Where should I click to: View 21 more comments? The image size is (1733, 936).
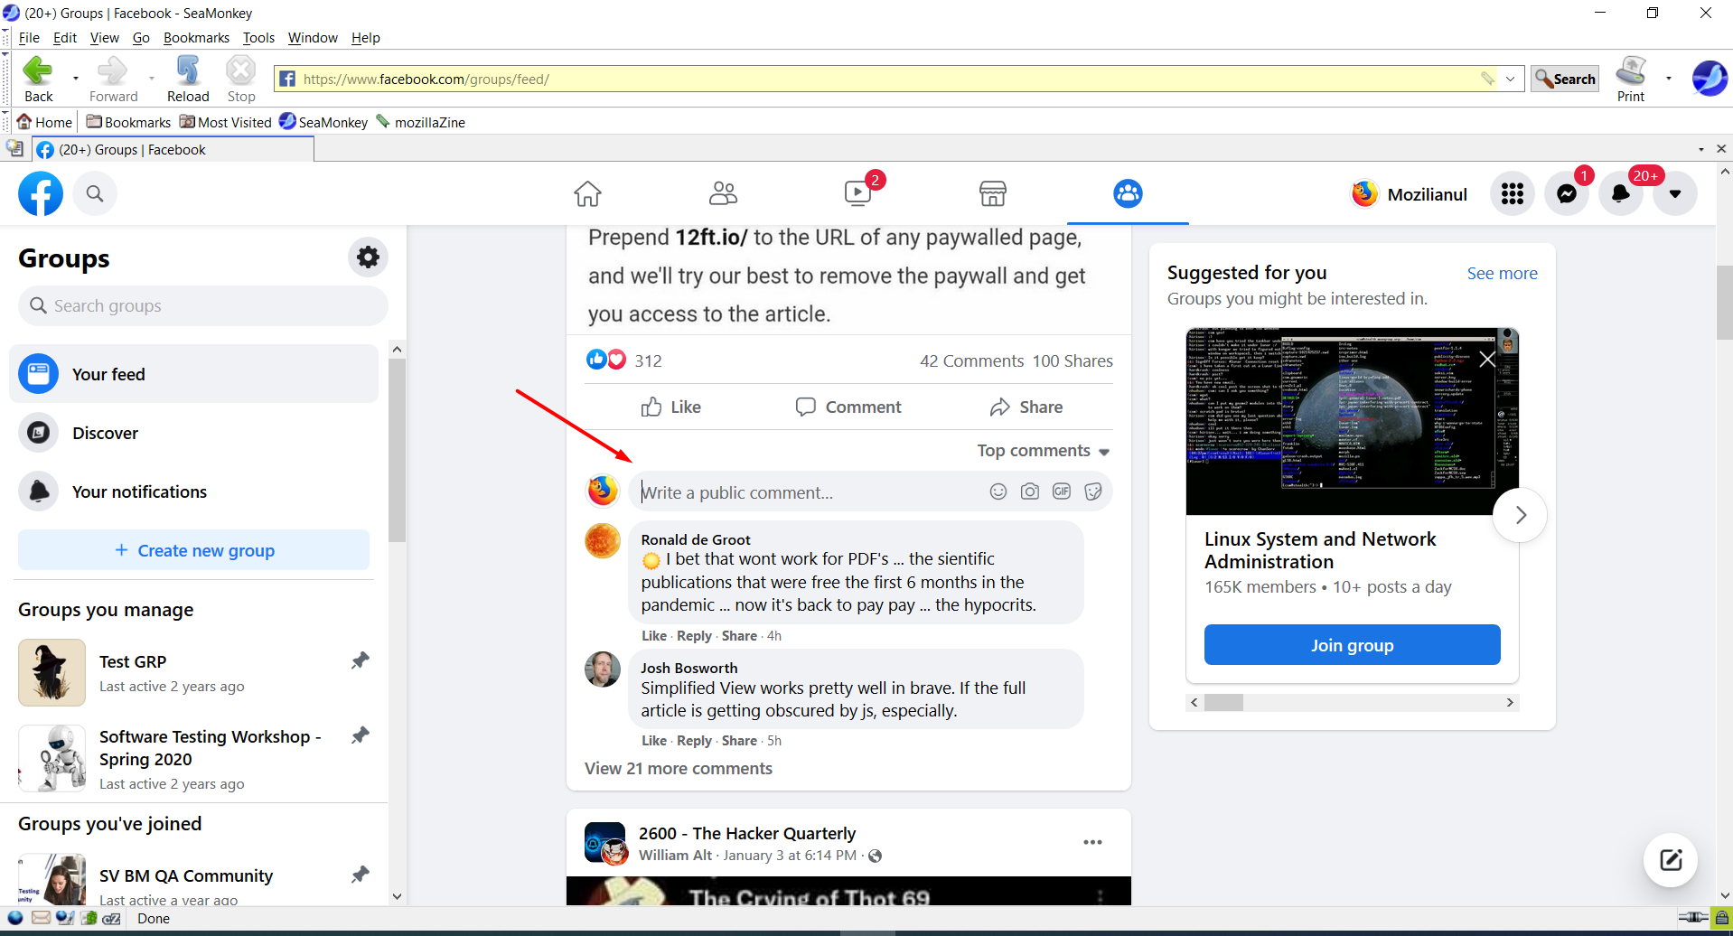679,768
